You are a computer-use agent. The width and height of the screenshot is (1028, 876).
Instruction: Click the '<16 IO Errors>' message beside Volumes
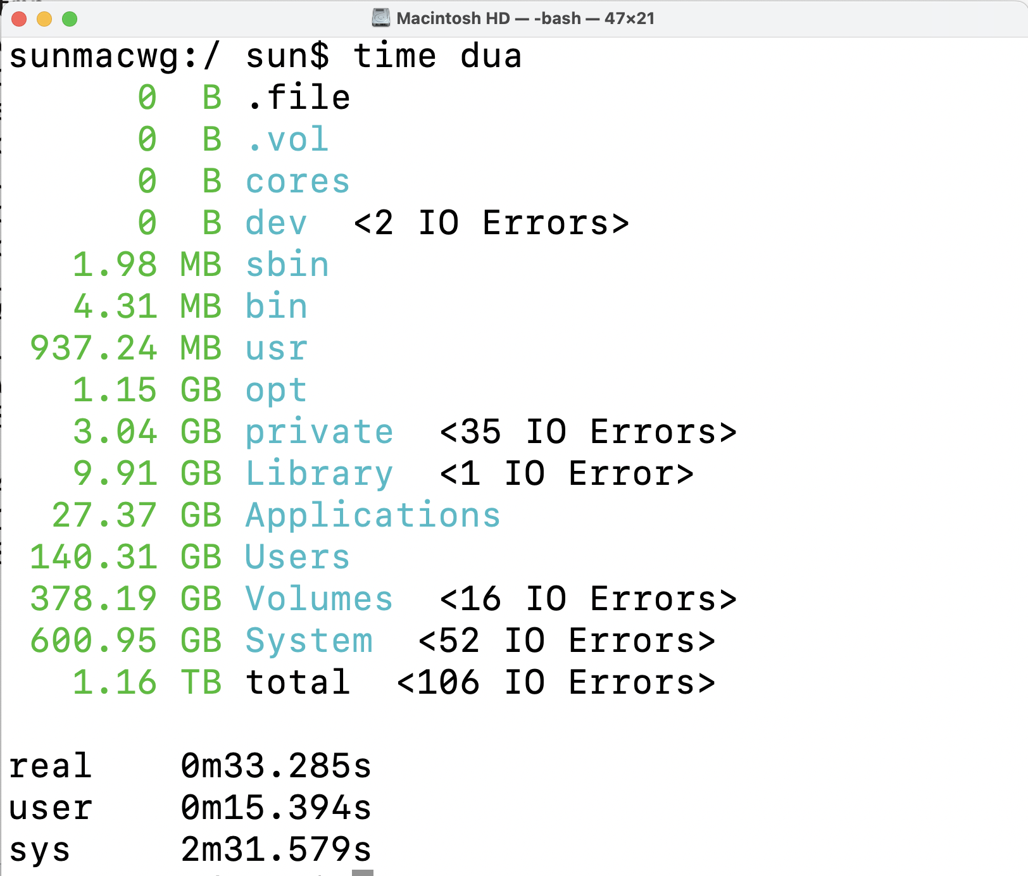click(588, 599)
